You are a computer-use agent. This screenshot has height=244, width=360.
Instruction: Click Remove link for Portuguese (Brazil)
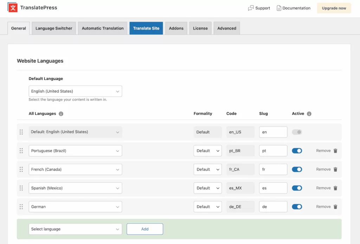(323, 151)
